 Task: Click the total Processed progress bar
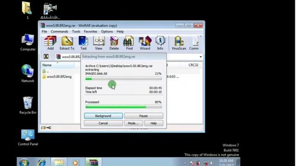123,107
